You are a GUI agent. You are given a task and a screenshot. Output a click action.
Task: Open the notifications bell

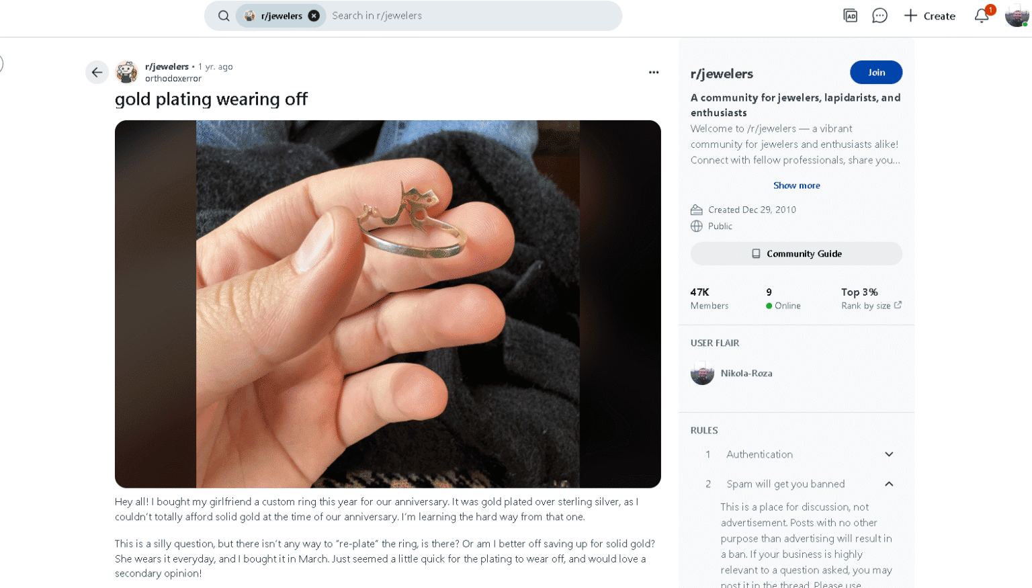pos(982,15)
